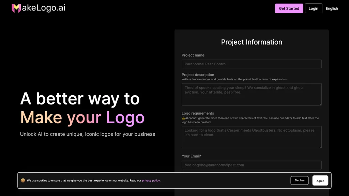
Task: Open the Login page
Action: pyautogui.click(x=314, y=9)
